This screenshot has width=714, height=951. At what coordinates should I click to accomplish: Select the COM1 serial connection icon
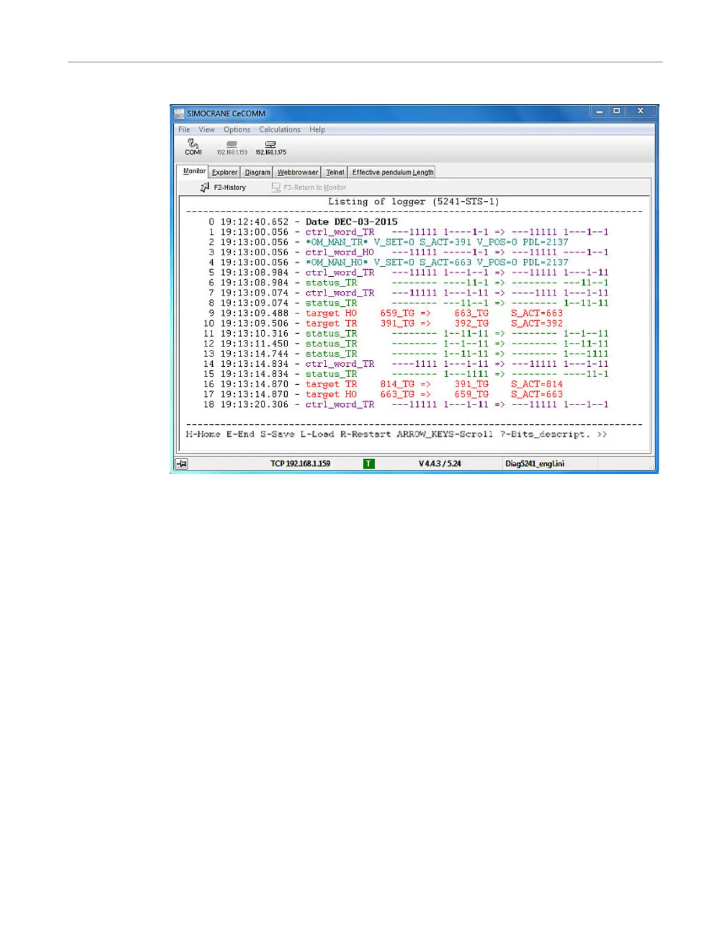(x=193, y=146)
